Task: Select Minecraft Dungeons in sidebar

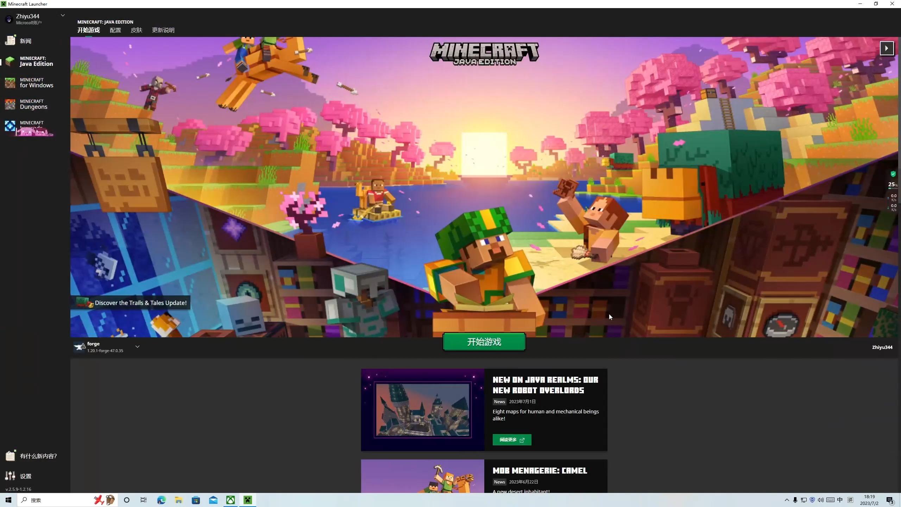Action: [x=33, y=104]
